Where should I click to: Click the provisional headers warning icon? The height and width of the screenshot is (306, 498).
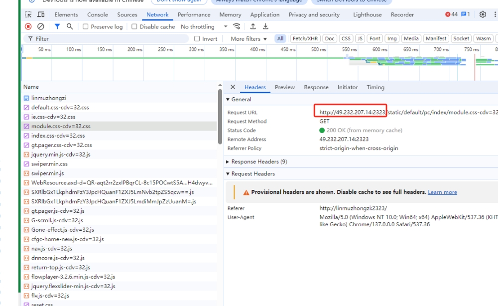[x=246, y=192]
